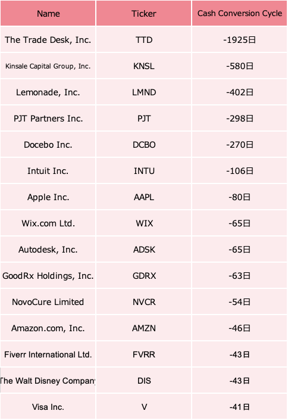This screenshot has width=288, height=420.
Task: Select the DCBO ticker cell
Action: 144,145
